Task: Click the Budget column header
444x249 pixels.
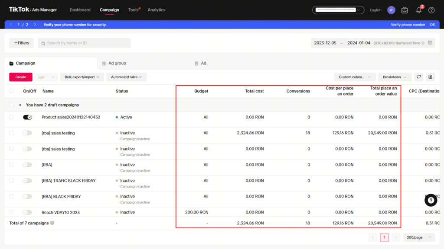Action: click(x=201, y=91)
